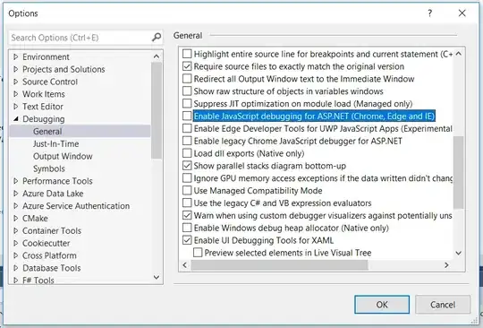Check Show raw structure of objects
The image size is (483, 328).
tap(187, 91)
